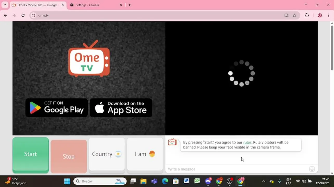Click the Download on the App Store badge
Viewport: 334px width, 187px height.
pos(121,108)
